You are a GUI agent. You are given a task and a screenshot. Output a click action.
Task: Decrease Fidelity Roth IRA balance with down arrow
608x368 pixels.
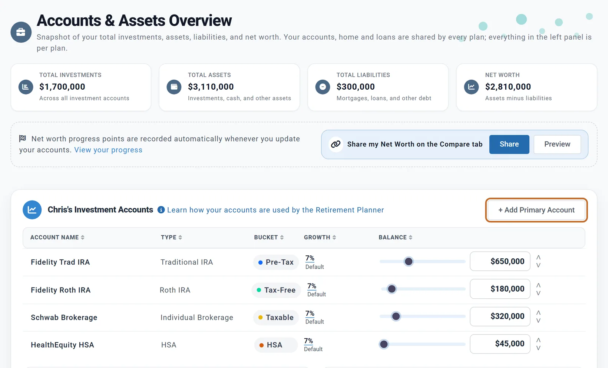click(x=538, y=293)
